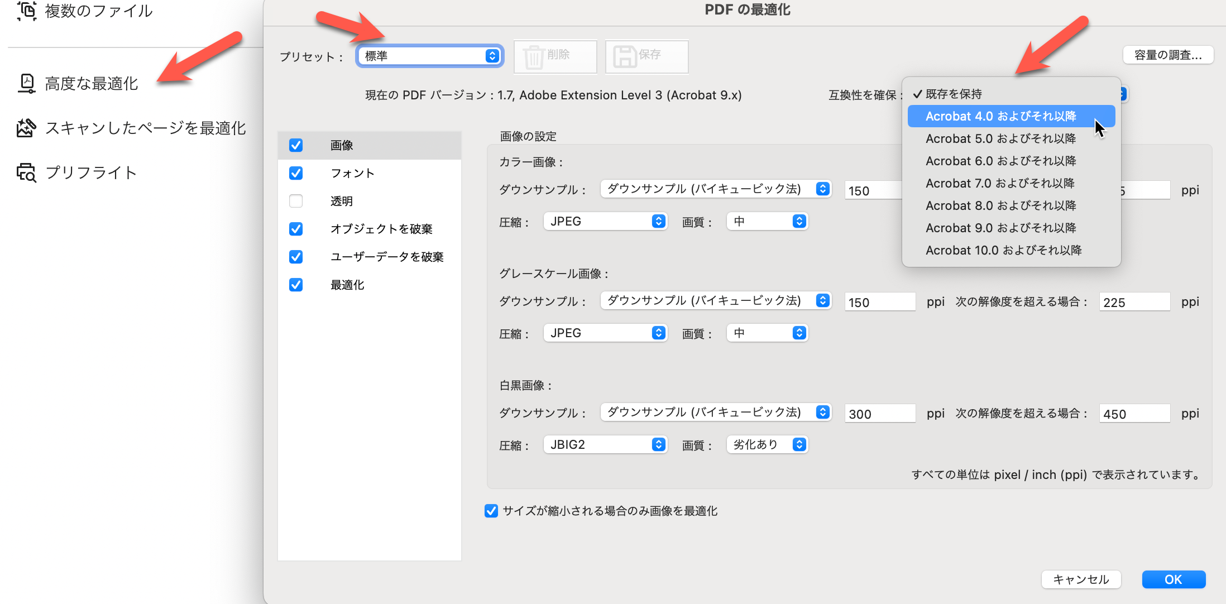The height and width of the screenshot is (604, 1226).
Task: Toggle サイズが縮小される場合のみ画像を最適化
Action: point(490,511)
